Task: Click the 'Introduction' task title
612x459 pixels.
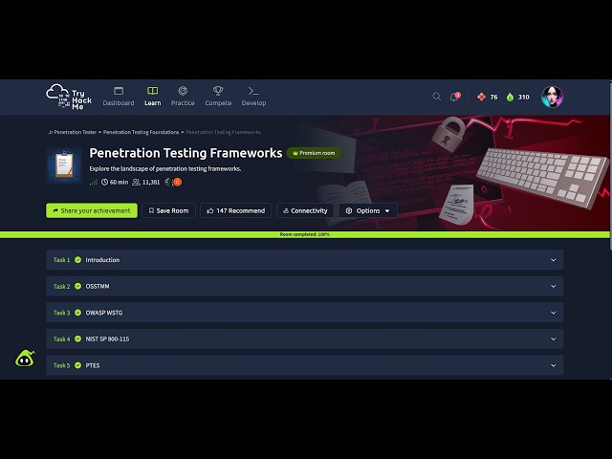Action: 102,260
